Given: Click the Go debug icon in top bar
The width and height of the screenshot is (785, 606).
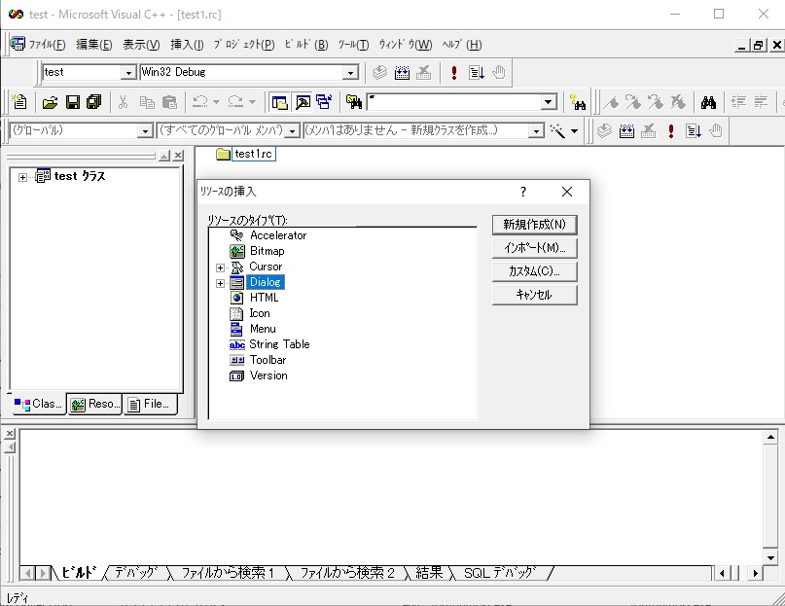Looking at the screenshot, I should [476, 73].
